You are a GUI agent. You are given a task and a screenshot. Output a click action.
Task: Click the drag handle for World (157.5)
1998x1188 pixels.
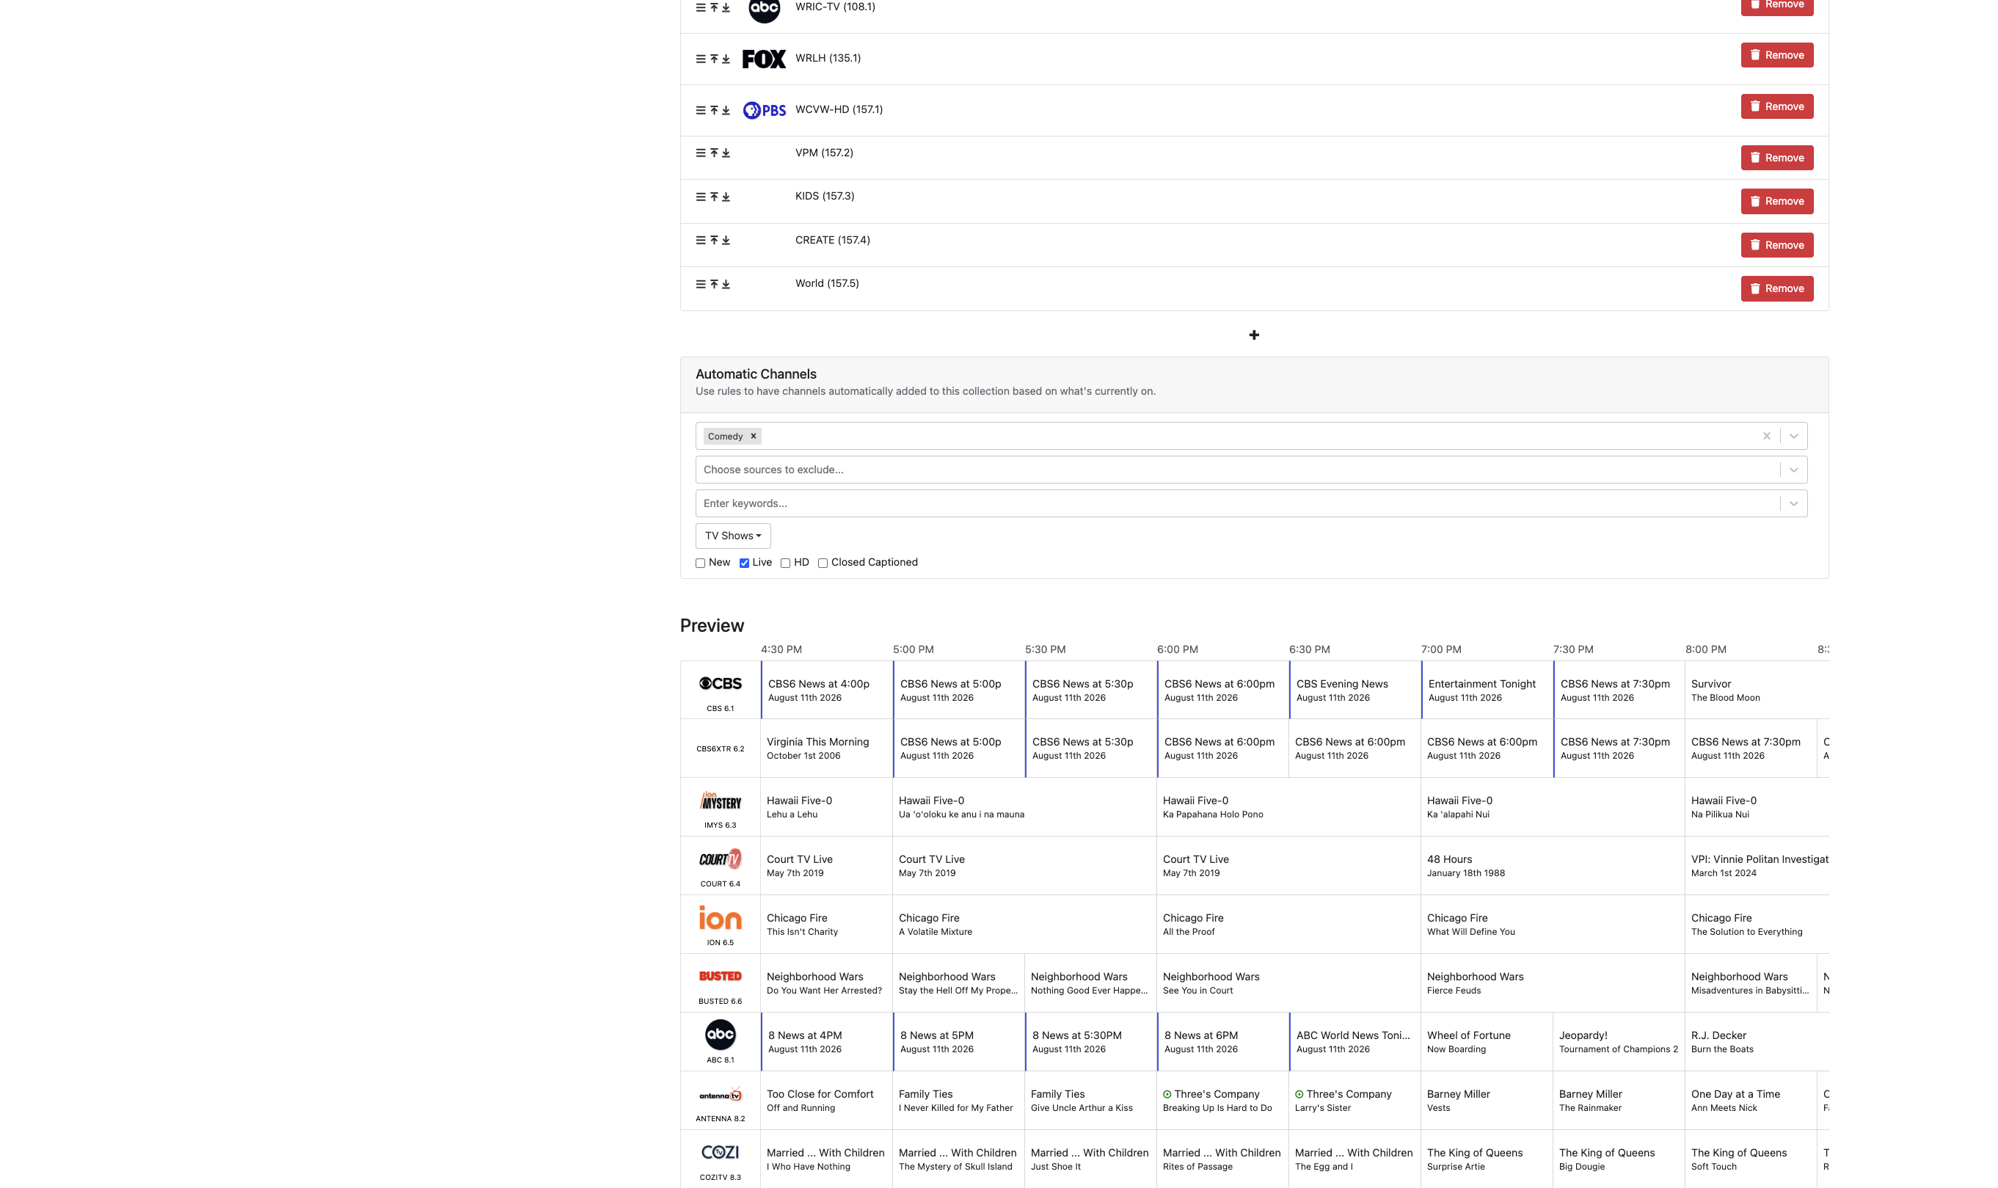click(701, 284)
